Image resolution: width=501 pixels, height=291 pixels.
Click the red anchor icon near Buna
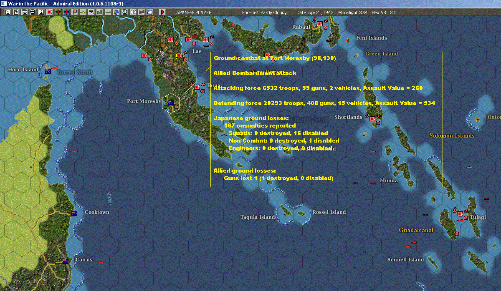pos(192,83)
